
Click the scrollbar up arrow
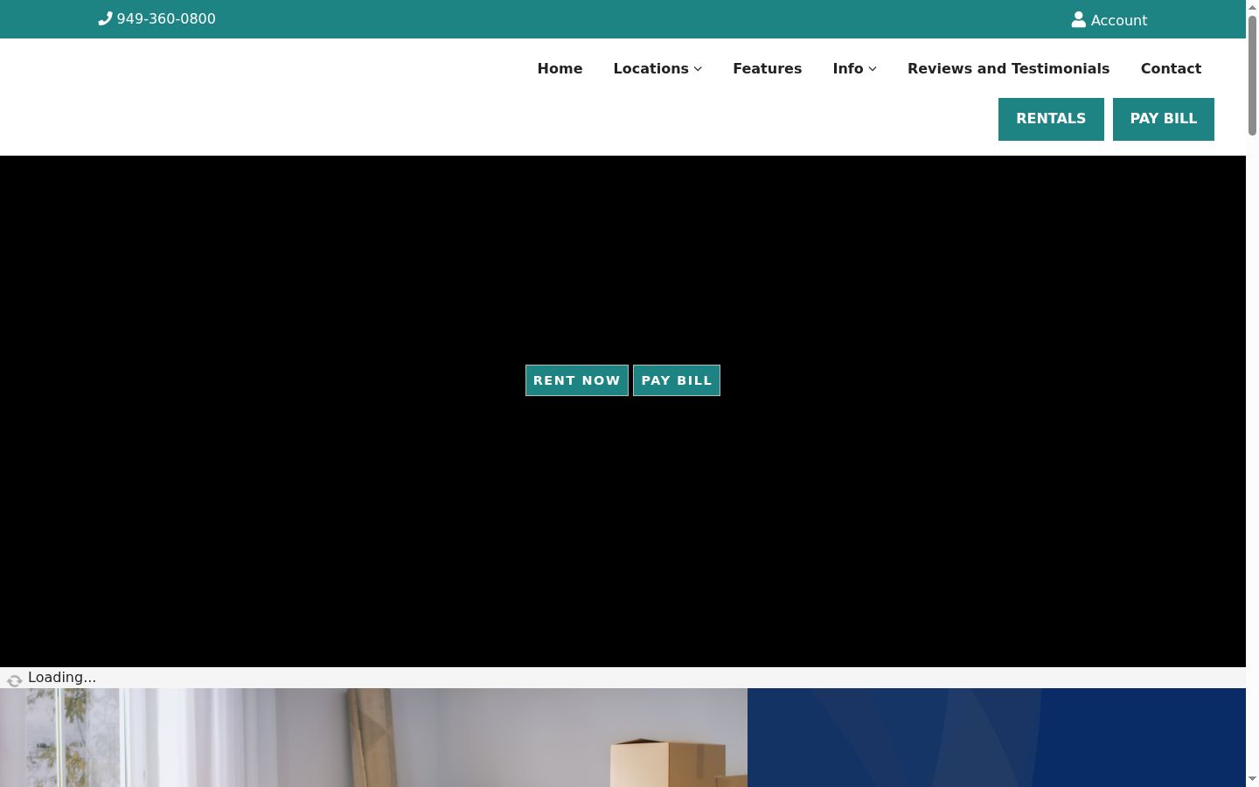click(1252, 7)
